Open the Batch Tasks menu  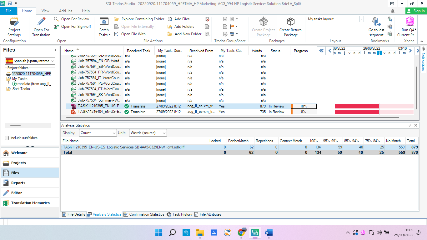[x=104, y=27]
